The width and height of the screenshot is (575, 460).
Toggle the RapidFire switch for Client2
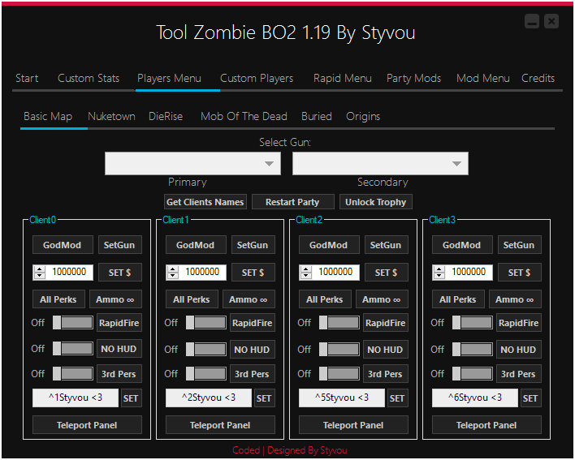(x=339, y=323)
